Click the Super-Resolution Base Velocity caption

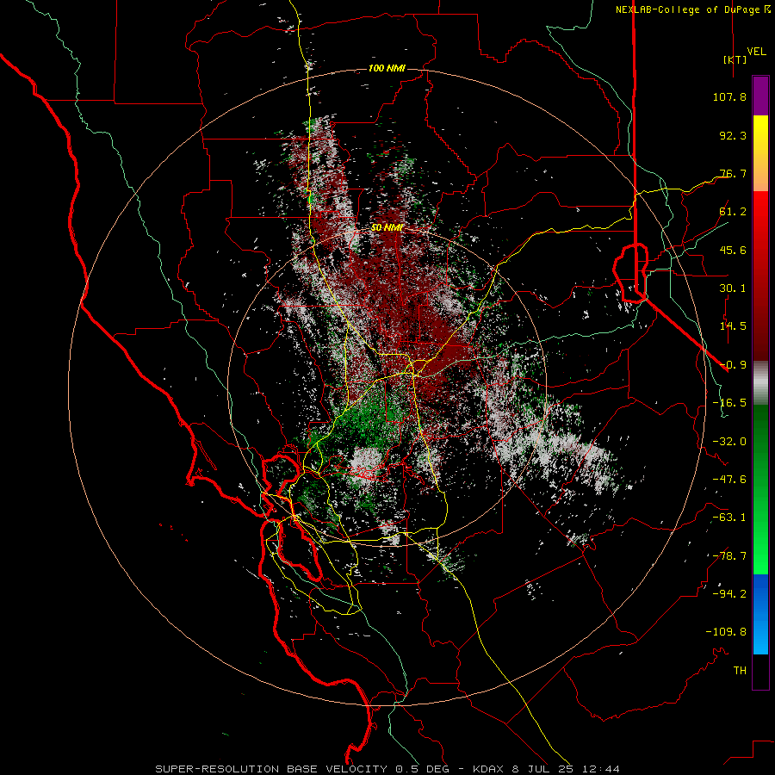pos(387,769)
